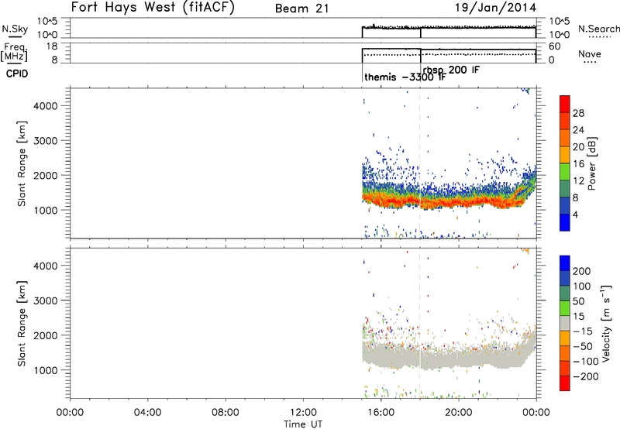This screenshot has height=429, width=620.
Task: Select the CPID label
Action: point(17,74)
